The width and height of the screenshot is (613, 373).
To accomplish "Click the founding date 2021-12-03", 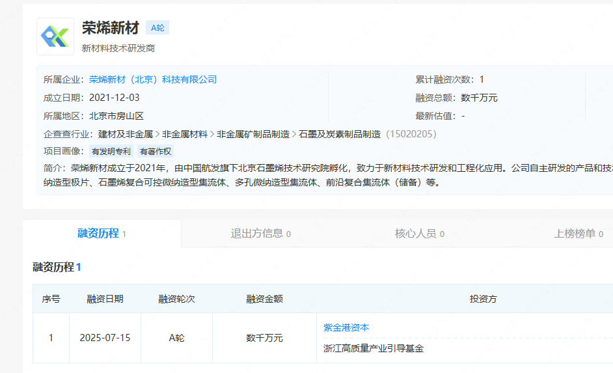I will 114,98.
